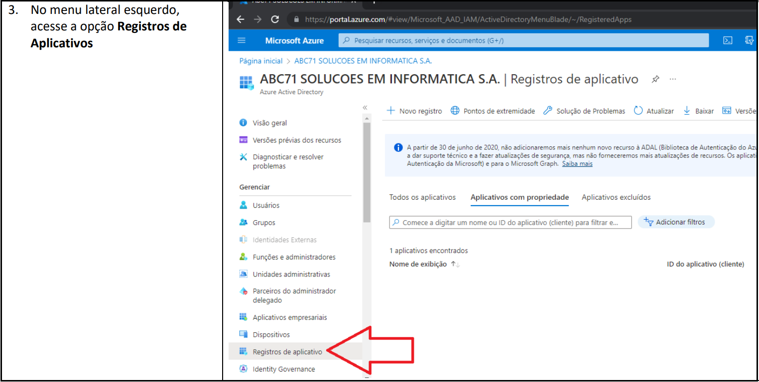Open Funções e administradores
Viewport: 759px width, 382px height.
(x=295, y=257)
